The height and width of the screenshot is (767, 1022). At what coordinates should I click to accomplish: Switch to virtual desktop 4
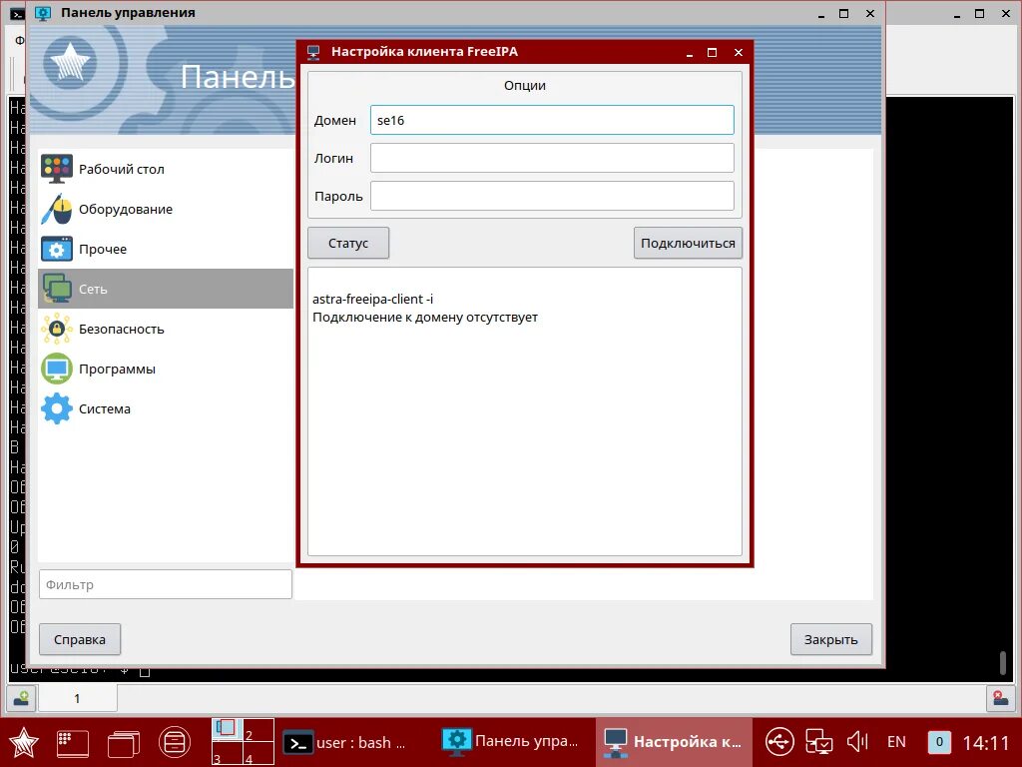pyautogui.click(x=258, y=754)
